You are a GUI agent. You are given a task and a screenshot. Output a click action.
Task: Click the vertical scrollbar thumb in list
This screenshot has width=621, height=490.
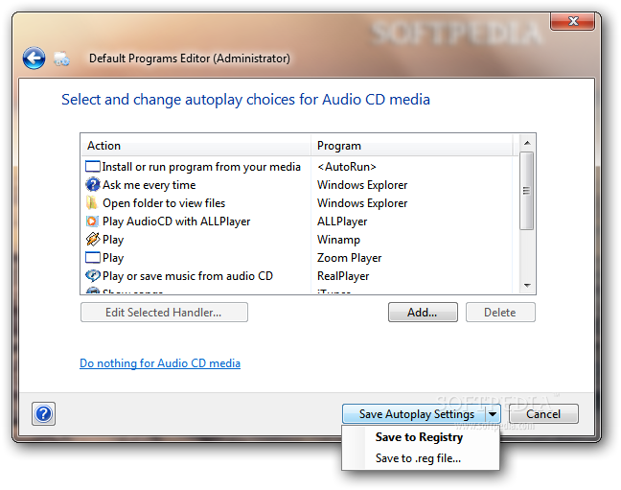527,191
